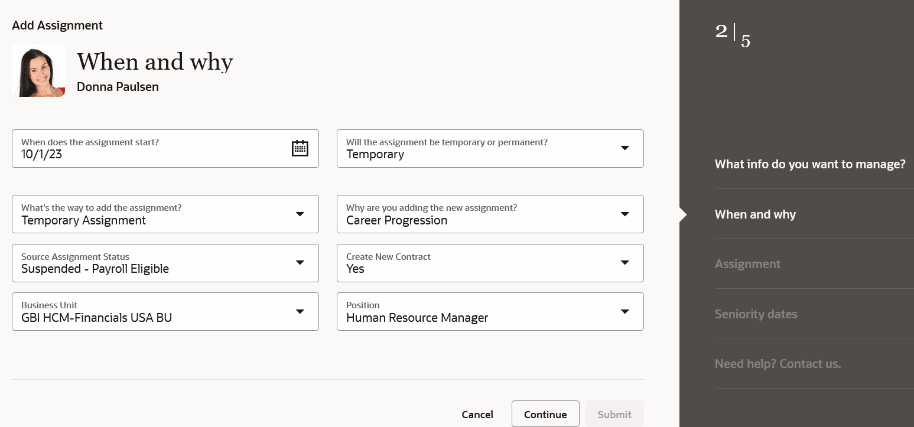
Task: Open Source Assignment Status dropdown arrow
Action: pos(300,263)
